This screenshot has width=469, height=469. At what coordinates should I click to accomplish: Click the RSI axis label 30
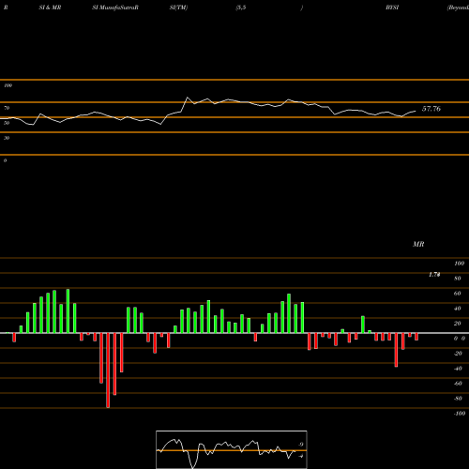click(7, 138)
